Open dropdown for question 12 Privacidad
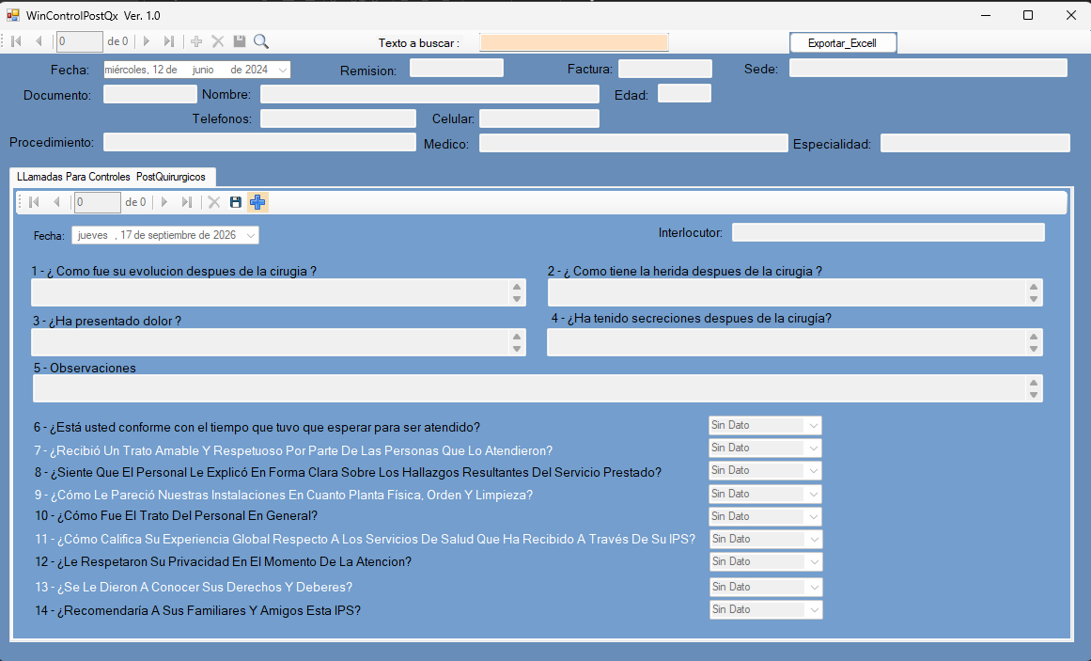Screen dimensions: 1091x661 pos(814,562)
